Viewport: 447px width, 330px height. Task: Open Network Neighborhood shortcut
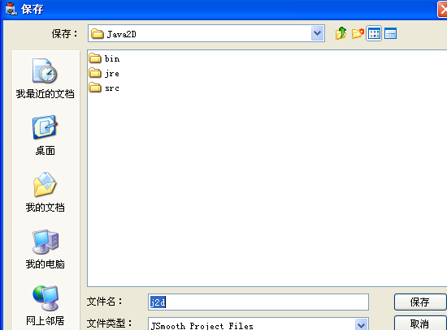(x=45, y=306)
